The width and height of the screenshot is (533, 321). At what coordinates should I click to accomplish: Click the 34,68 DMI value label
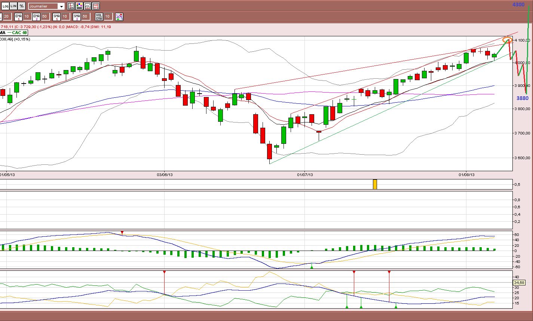[x=520, y=282]
